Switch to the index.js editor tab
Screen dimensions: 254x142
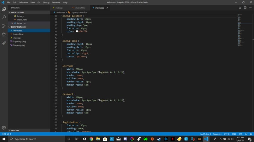(59, 8)
